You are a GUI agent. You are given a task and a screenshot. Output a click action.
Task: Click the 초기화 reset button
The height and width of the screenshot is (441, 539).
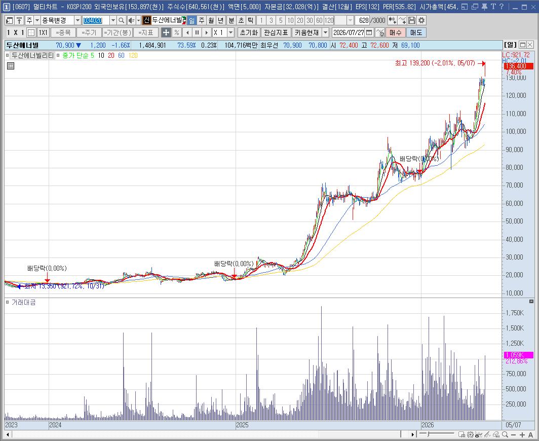click(x=249, y=32)
